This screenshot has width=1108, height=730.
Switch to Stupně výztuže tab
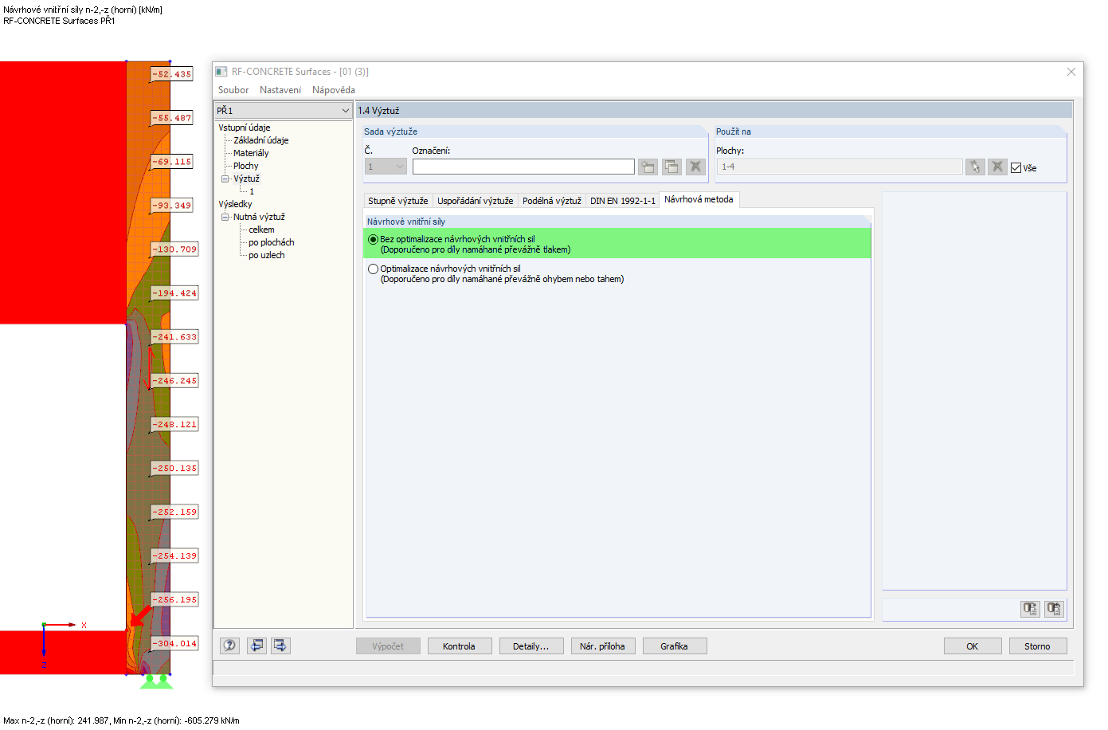397,201
